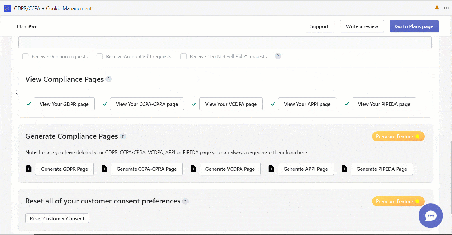Click checkmark icon beside View Your GDPR page
The height and width of the screenshot is (235, 452).
point(29,104)
